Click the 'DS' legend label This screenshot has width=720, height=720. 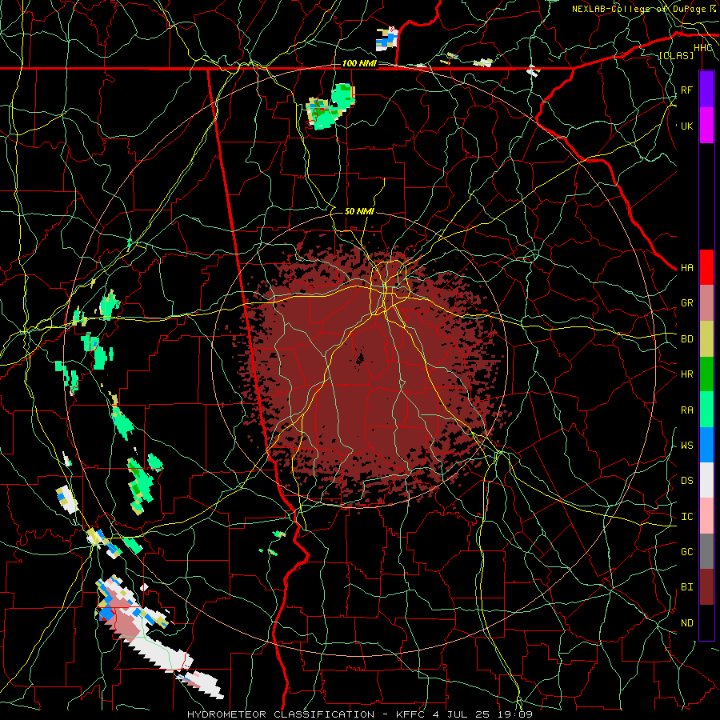click(686, 481)
